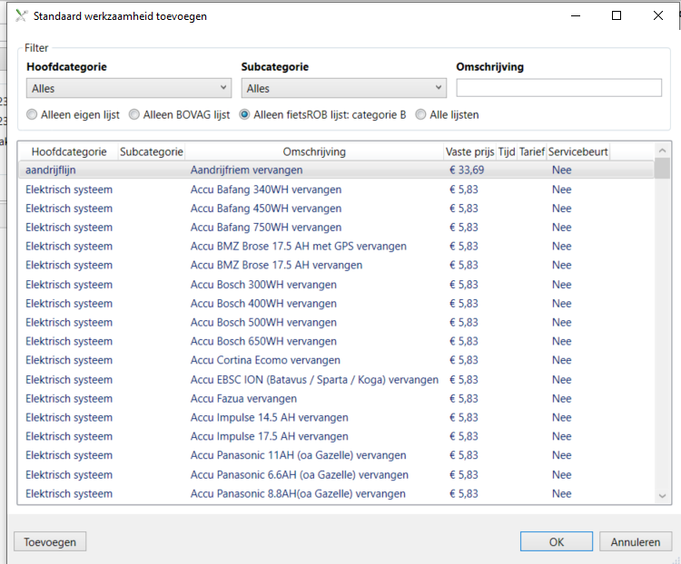Viewport: 681px width, 564px height.
Task: Expand the Subcategorie dropdown
Action: pos(343,88)
